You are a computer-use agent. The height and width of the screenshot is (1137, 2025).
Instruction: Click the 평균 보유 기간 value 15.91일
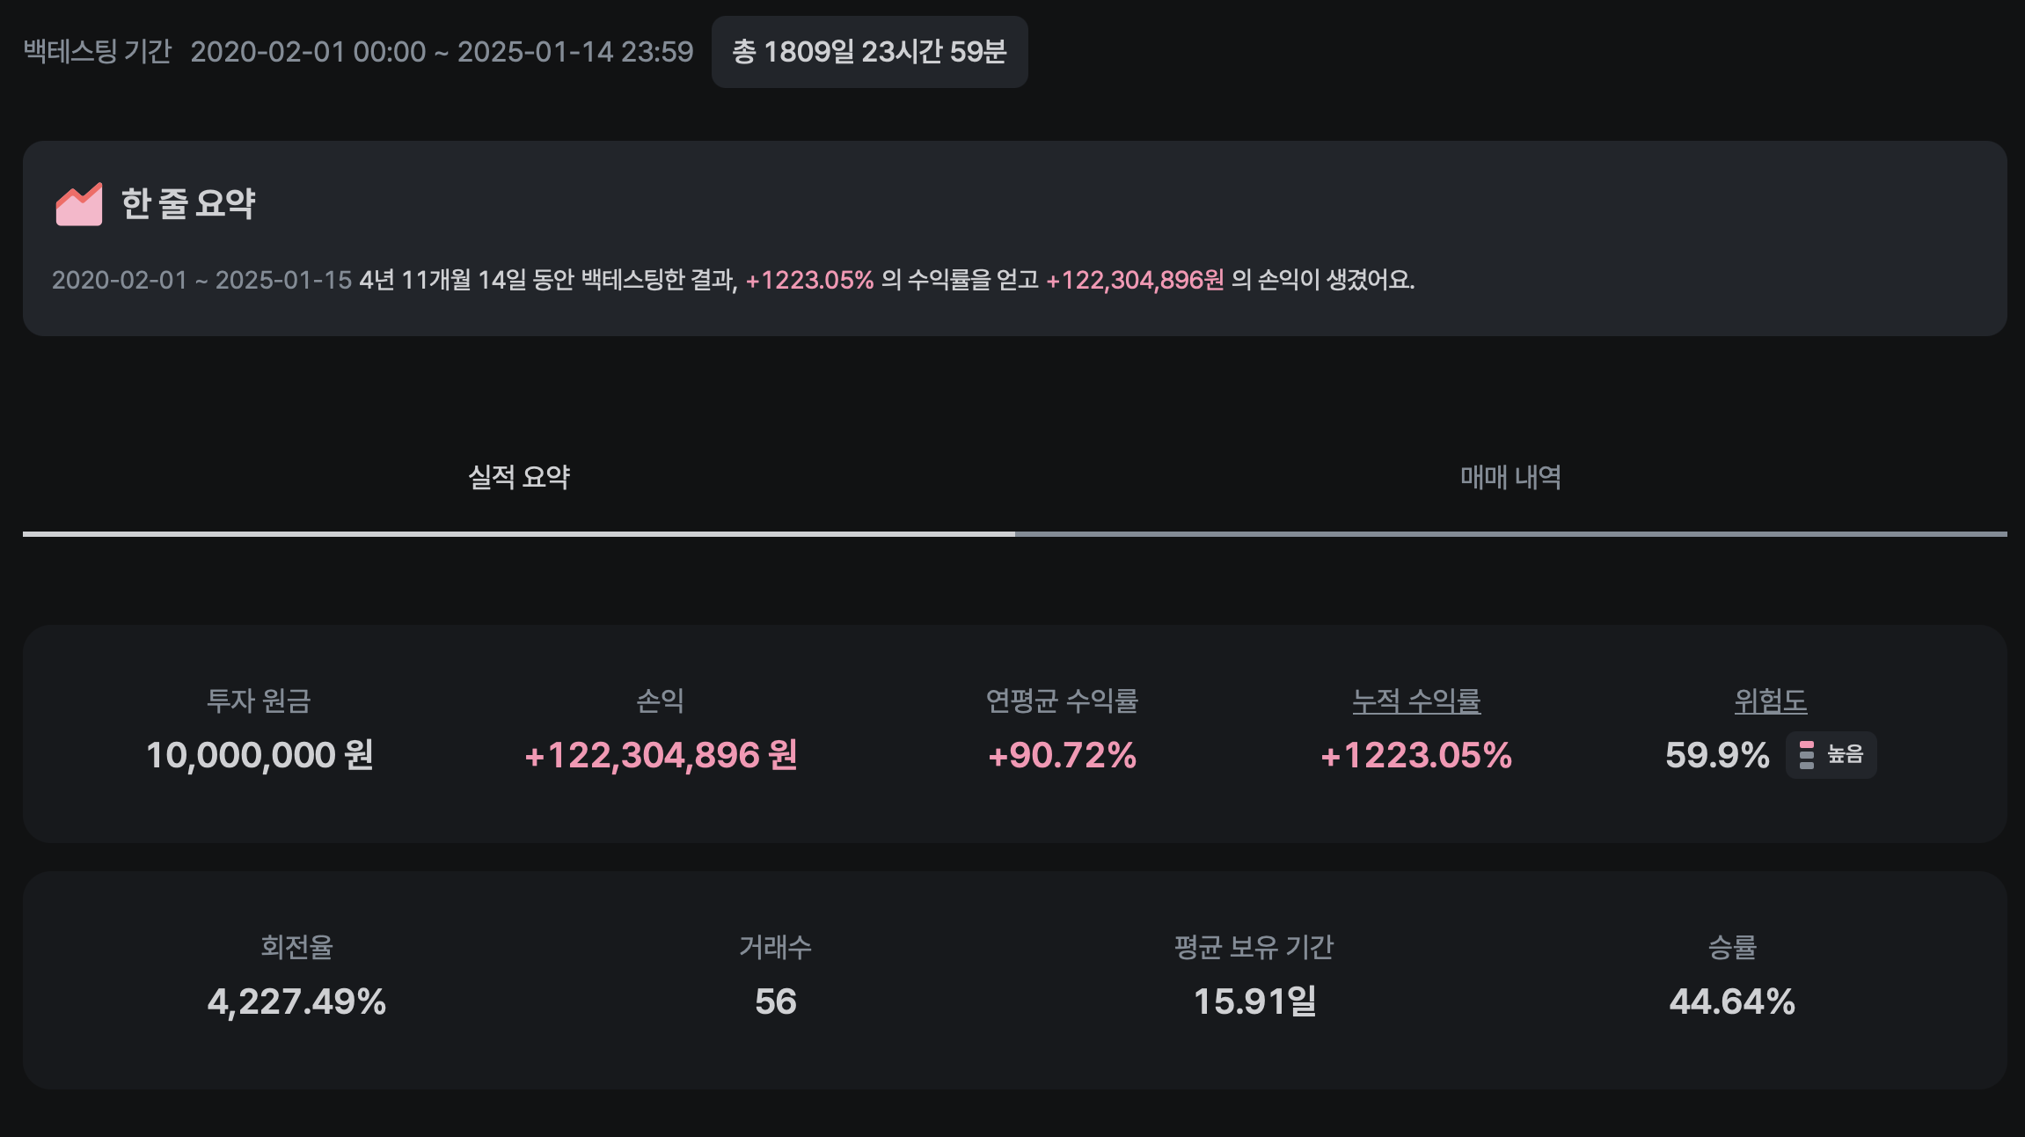pos(1254,1001)
